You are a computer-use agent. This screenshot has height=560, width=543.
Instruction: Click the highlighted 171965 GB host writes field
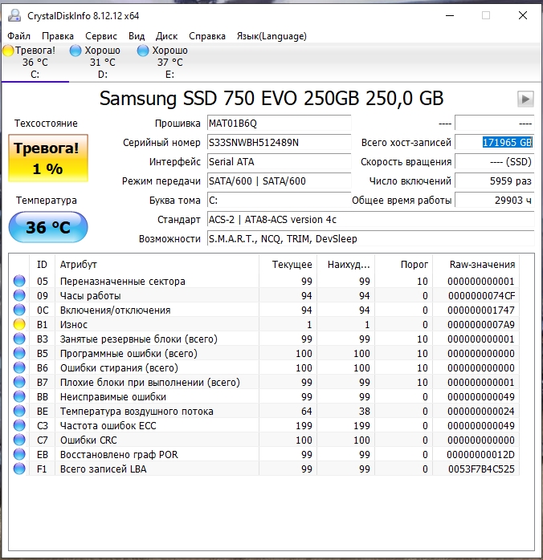494,143
